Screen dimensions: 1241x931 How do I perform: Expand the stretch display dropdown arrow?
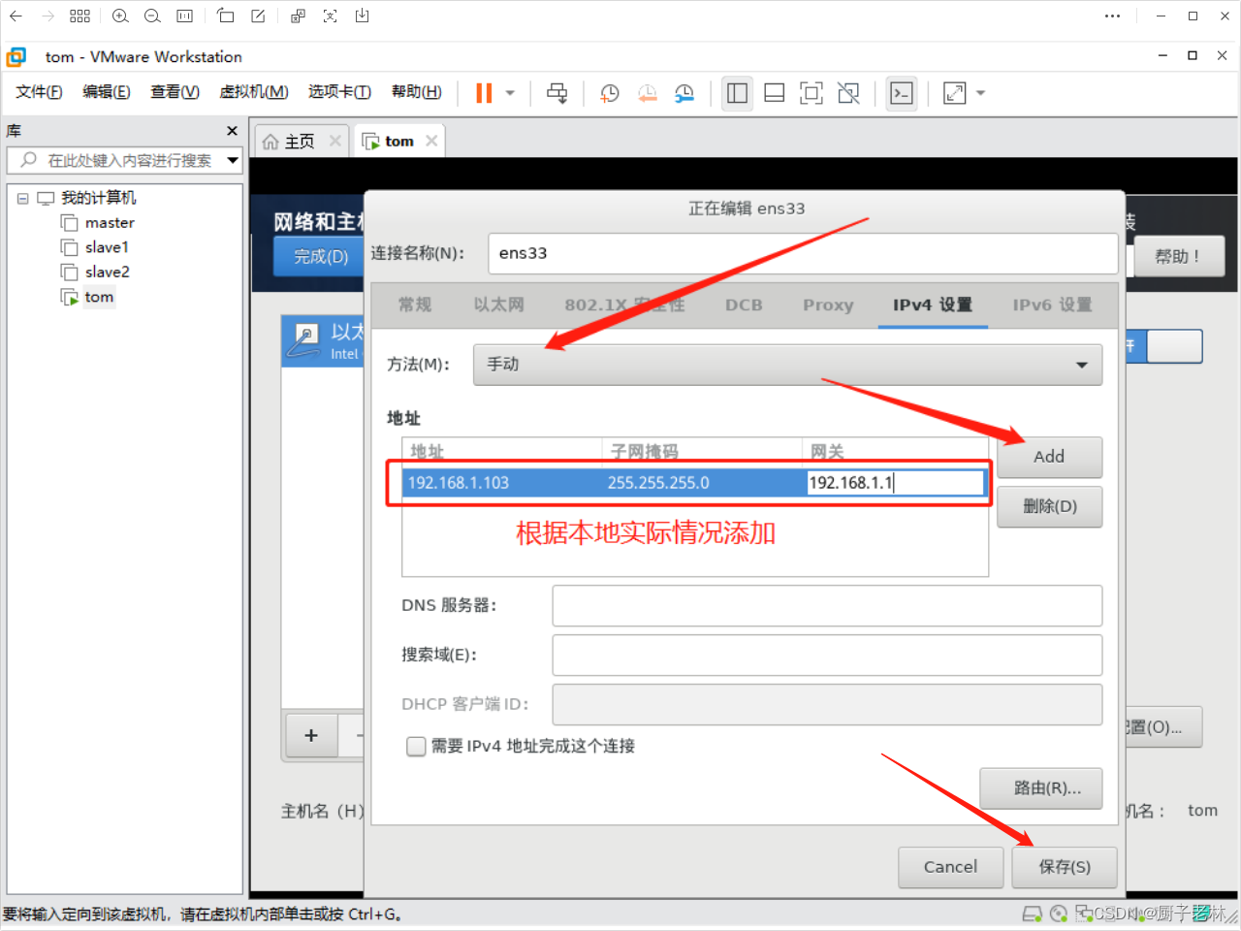coord(981,93)
